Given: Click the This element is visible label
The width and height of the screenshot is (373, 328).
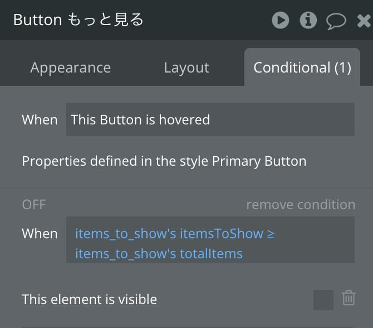Looking at the screenshot, I should pos(90,300).
